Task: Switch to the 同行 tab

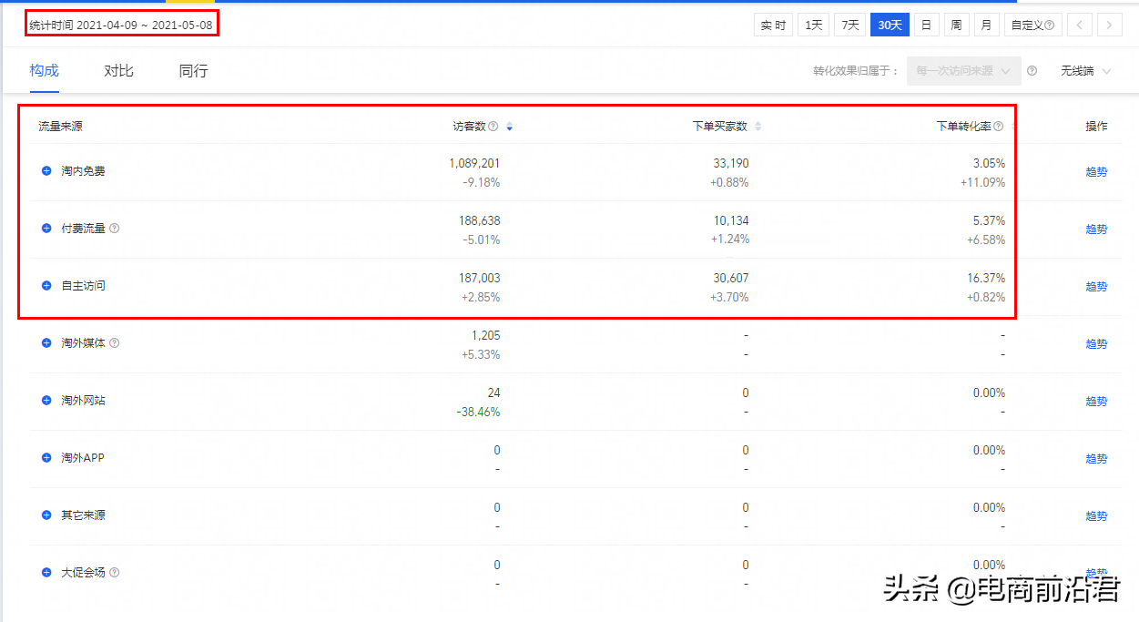Action: click(193, 70)
